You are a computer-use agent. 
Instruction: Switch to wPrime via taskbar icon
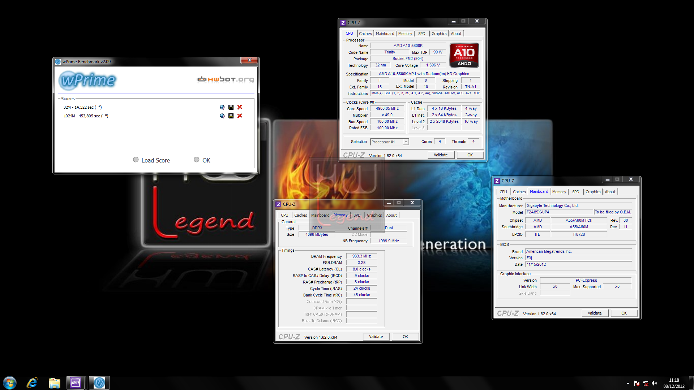coord(99,383)
